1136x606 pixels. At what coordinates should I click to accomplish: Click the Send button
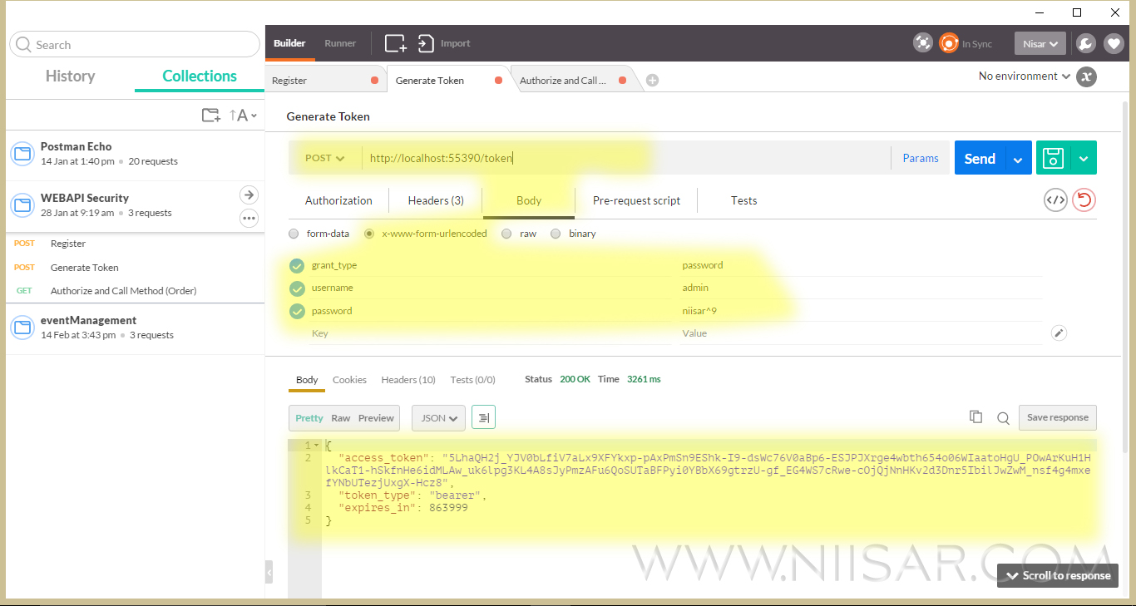click(x=980, y=158)
